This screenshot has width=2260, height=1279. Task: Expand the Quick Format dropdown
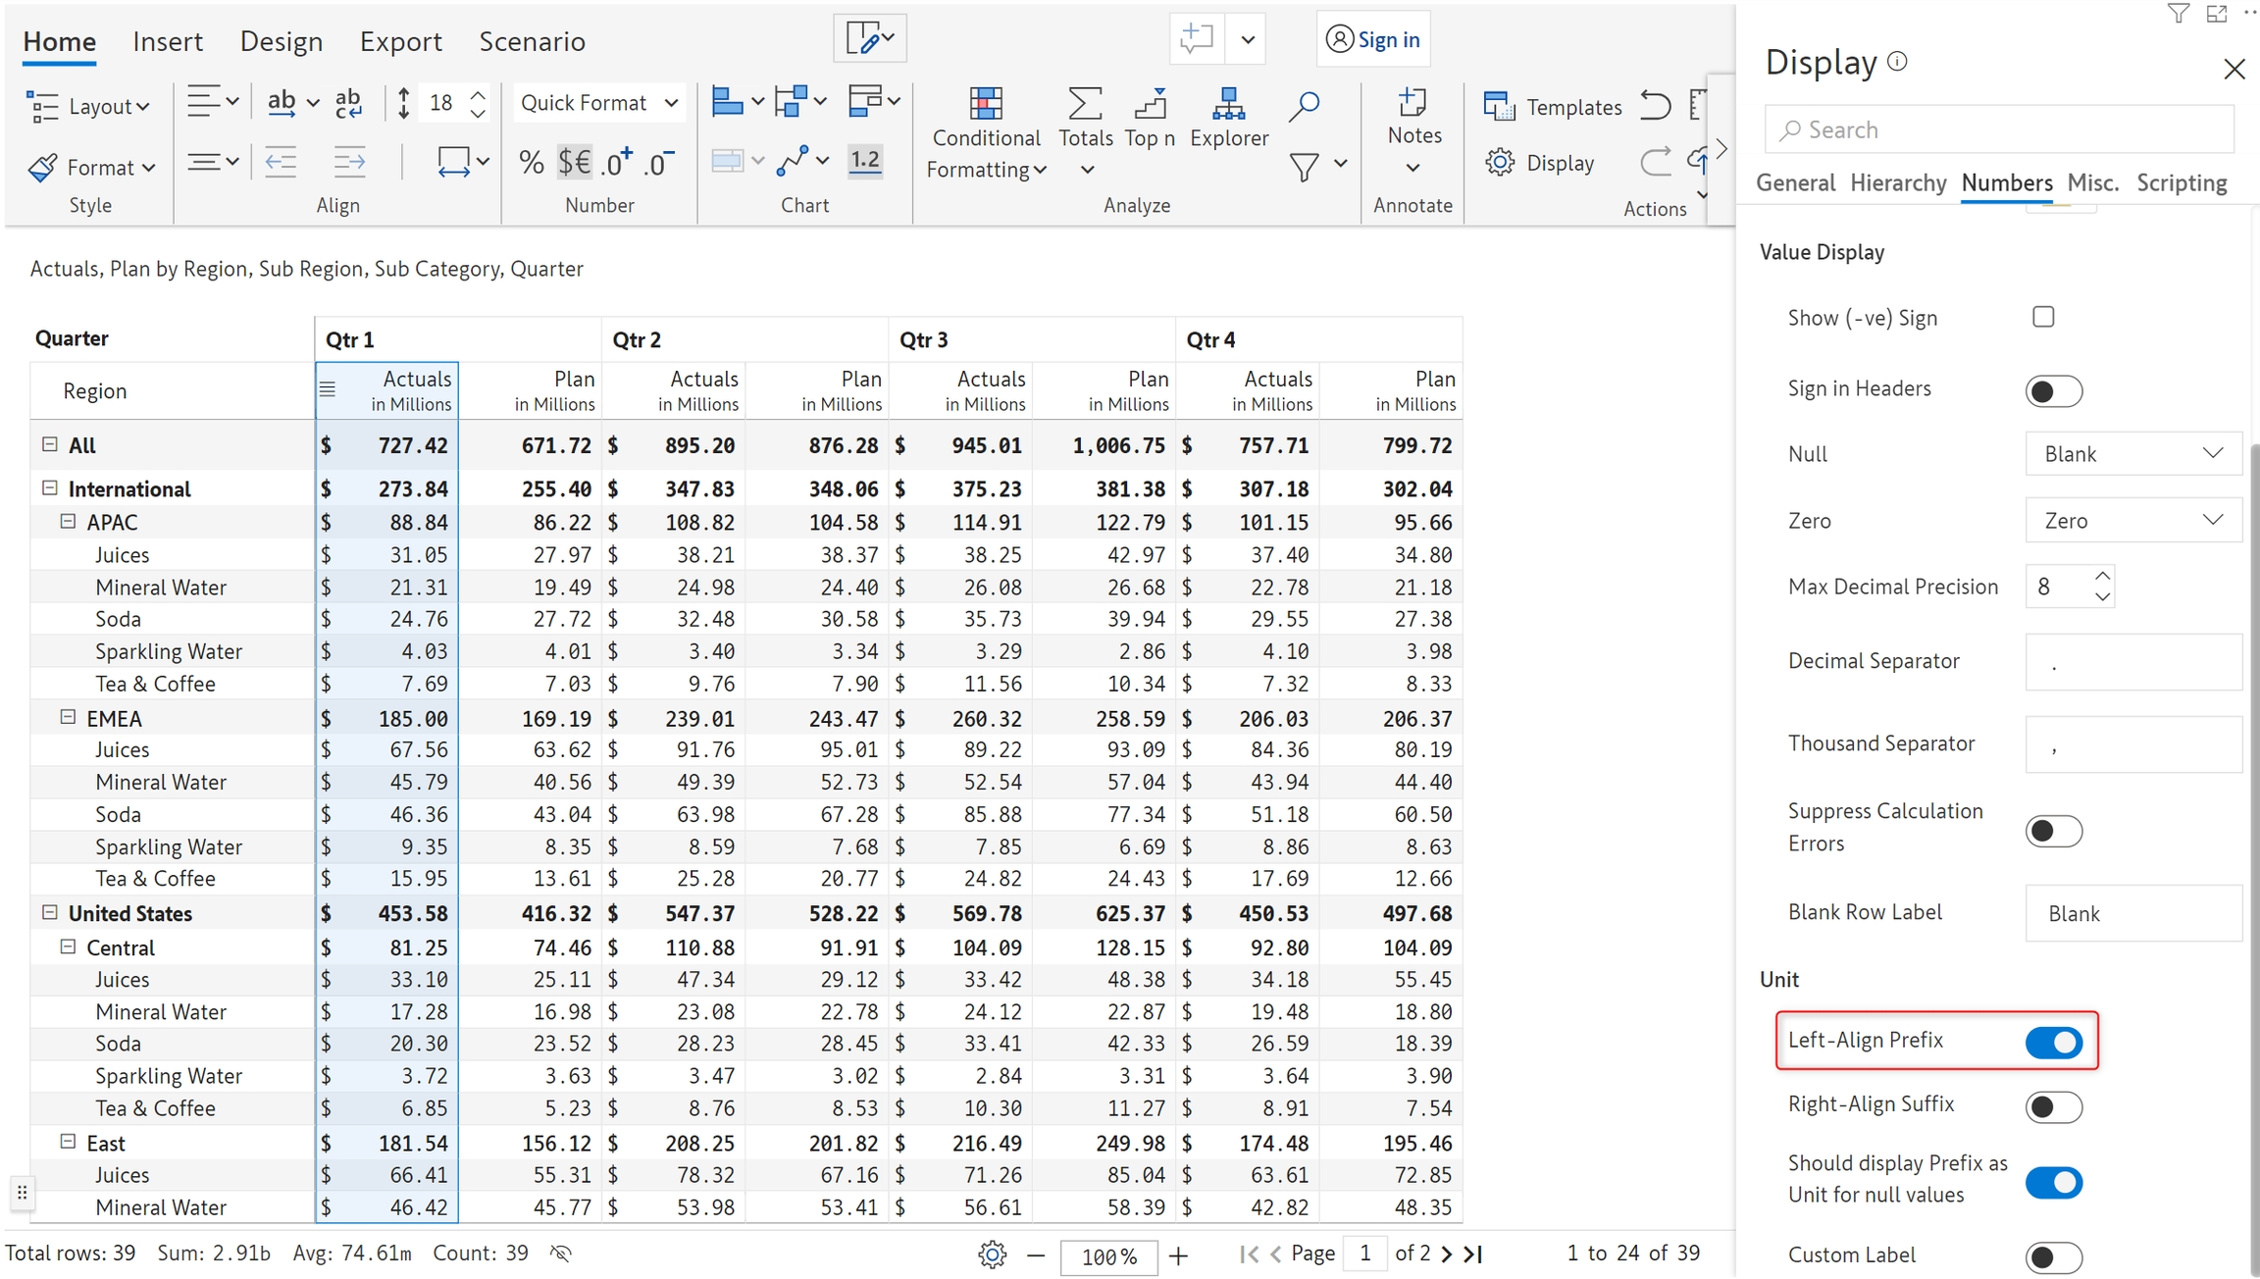[x=598, y=103]
